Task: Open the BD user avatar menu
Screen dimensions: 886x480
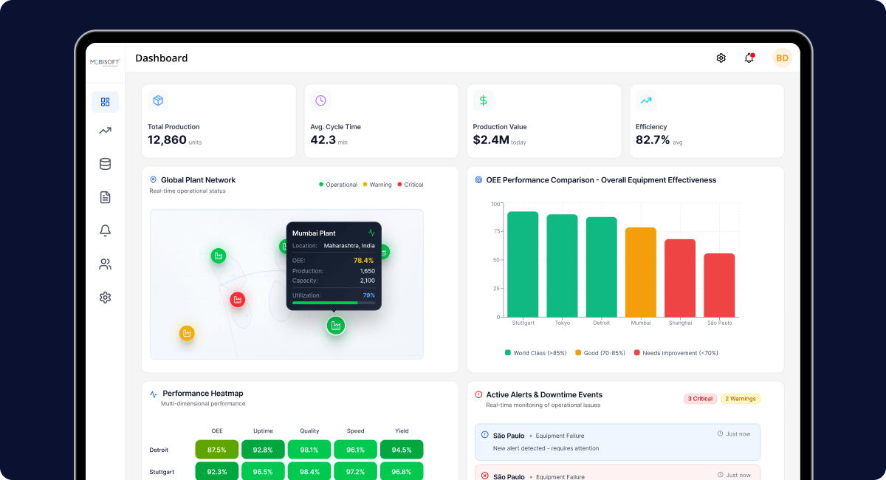Action: [x=782, y=57]
